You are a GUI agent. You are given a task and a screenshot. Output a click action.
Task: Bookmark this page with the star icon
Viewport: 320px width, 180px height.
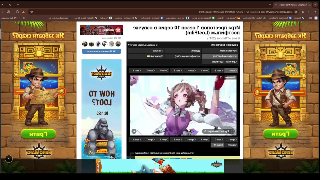[x=31, y=12]
